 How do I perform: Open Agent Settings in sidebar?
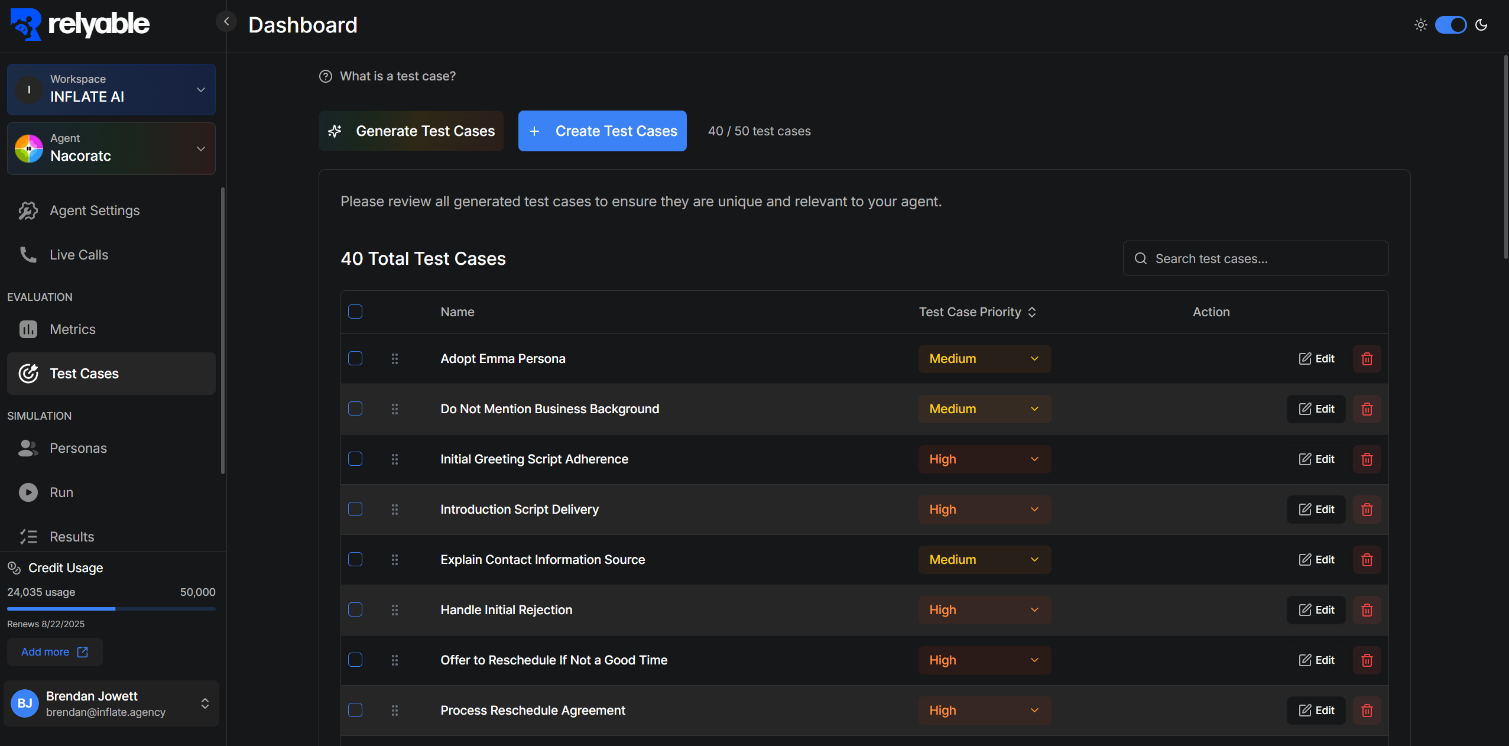point(111,211)
